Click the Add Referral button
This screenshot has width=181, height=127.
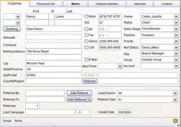click(x=79, y=93)
